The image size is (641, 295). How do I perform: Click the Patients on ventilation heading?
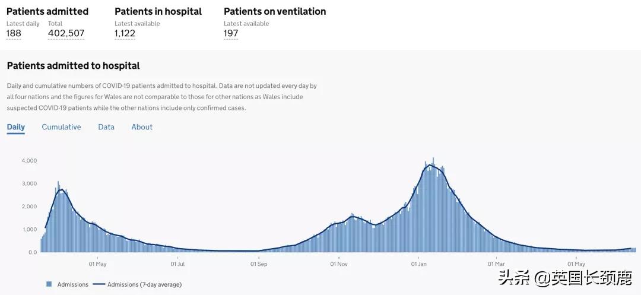click(x=275, y=11)
